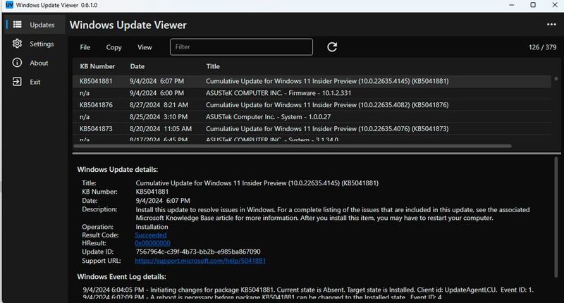Click the 8/27/2024 8:21 AM date cell
The image size is (564, 303).
coord(159,104)
